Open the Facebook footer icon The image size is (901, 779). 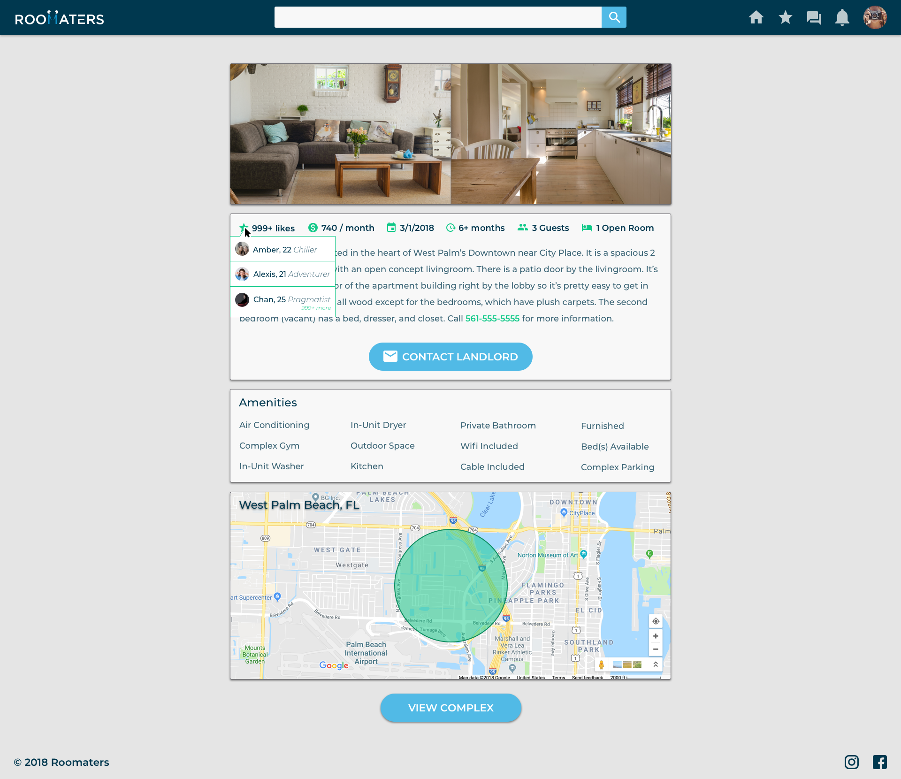(880, 762)
